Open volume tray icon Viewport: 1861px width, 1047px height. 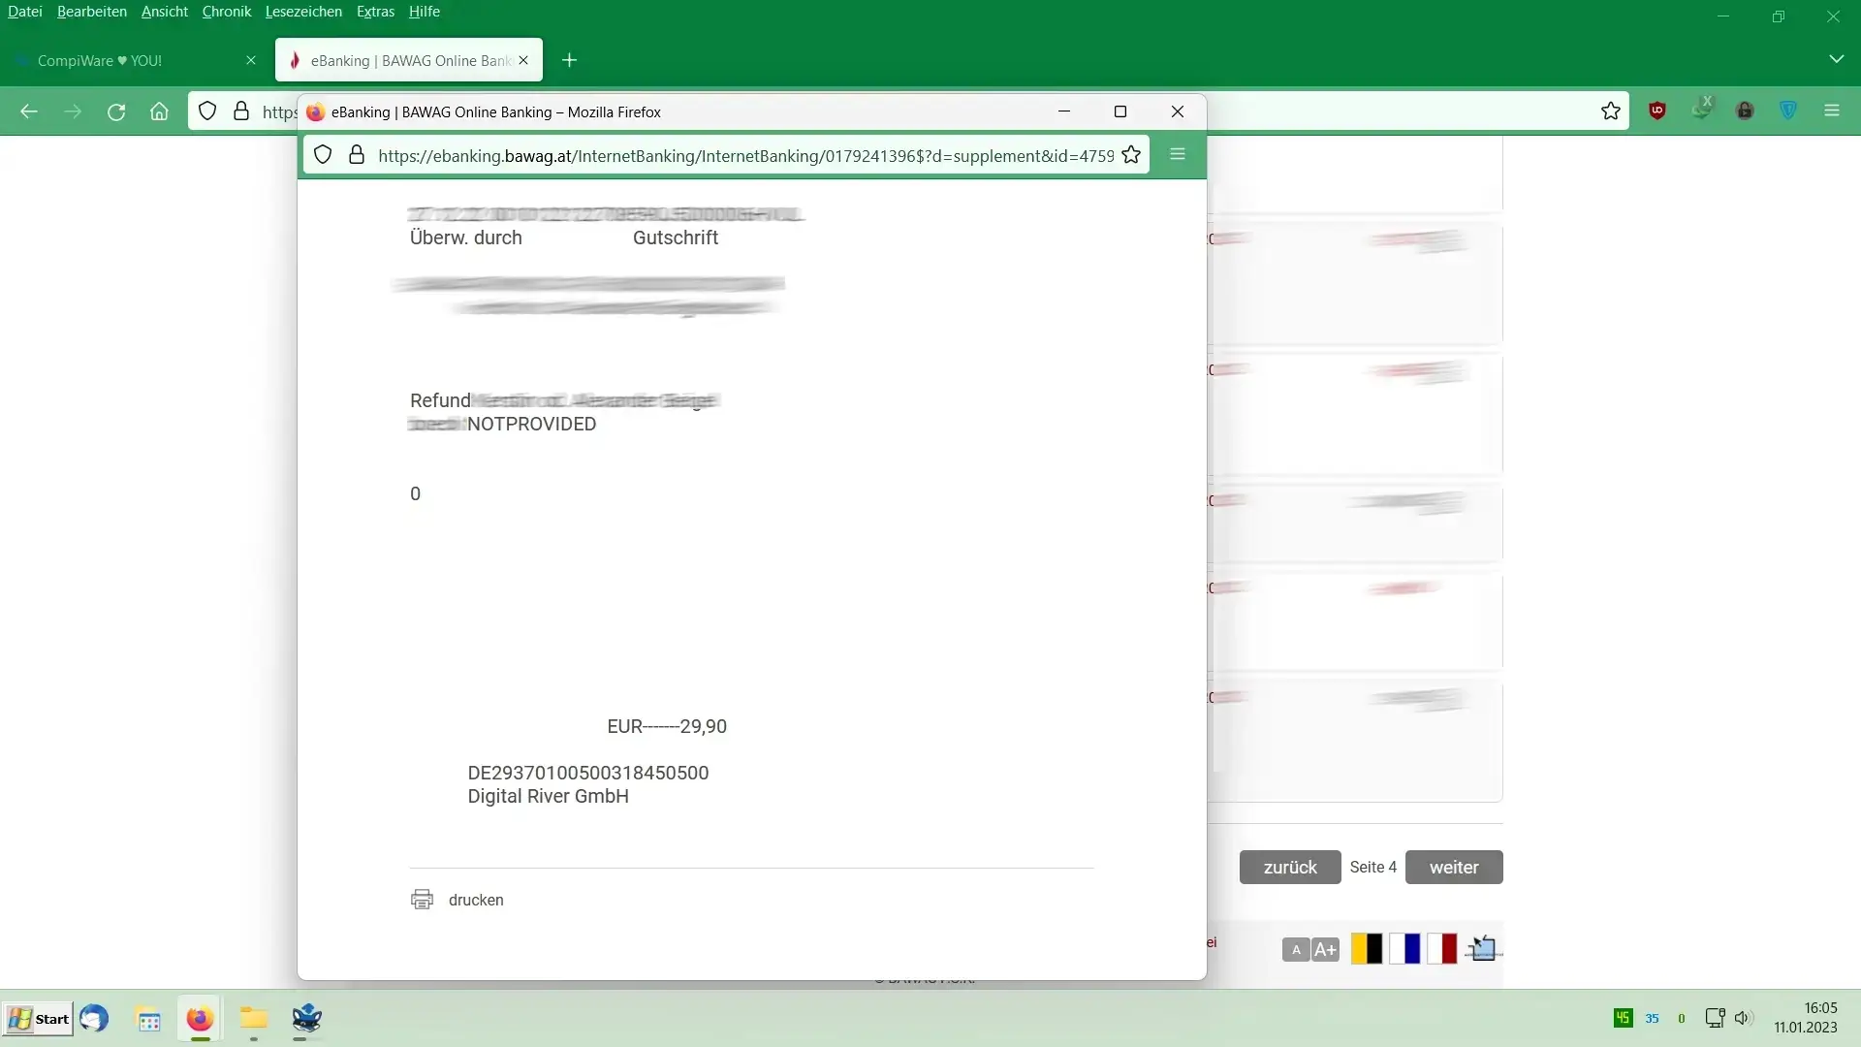point(1743,1018)
